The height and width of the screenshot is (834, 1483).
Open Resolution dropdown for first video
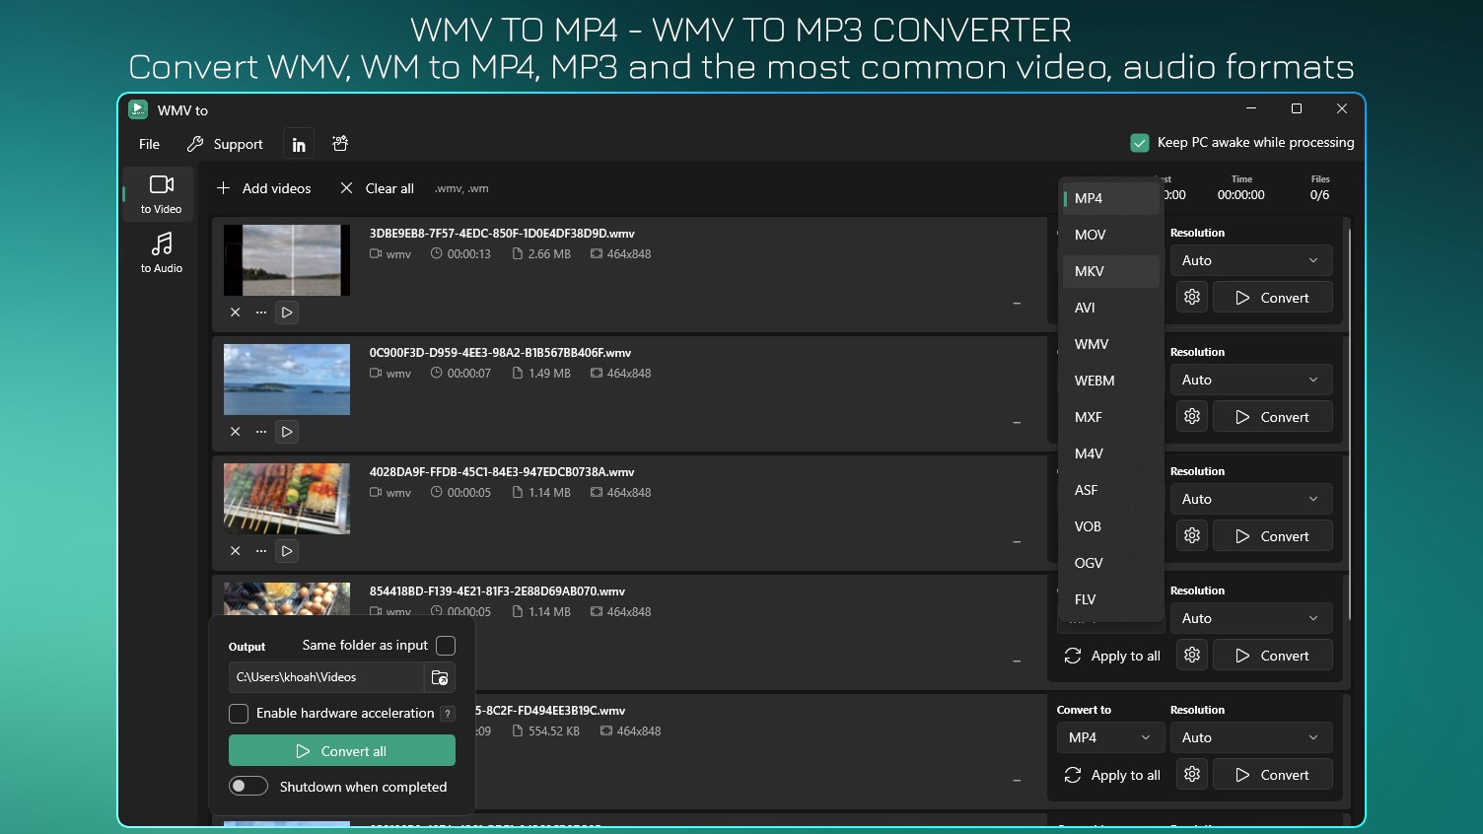pyautogui.click(x=1251, y=260)
